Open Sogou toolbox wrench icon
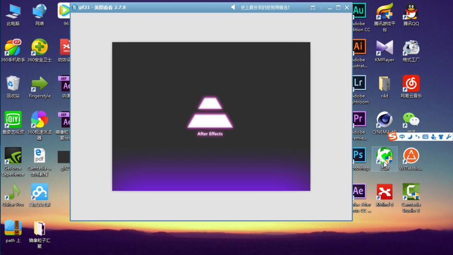The image size is (453, 255). [x=449, y=137]
